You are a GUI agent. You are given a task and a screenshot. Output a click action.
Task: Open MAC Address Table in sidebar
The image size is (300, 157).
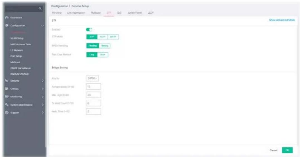21,44
